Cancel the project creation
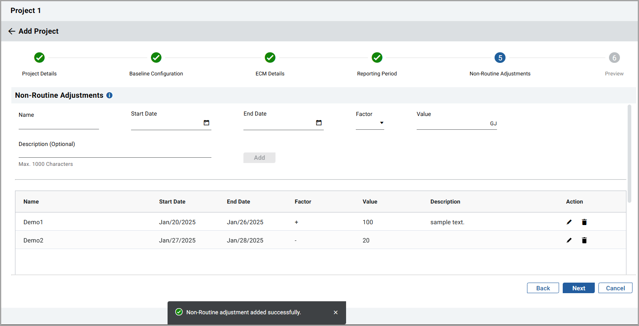639x326 pixels. 615,288
